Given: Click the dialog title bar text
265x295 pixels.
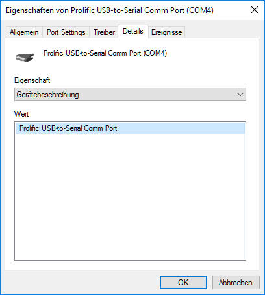Looking at the screenshot, I should tap(110, 10).
